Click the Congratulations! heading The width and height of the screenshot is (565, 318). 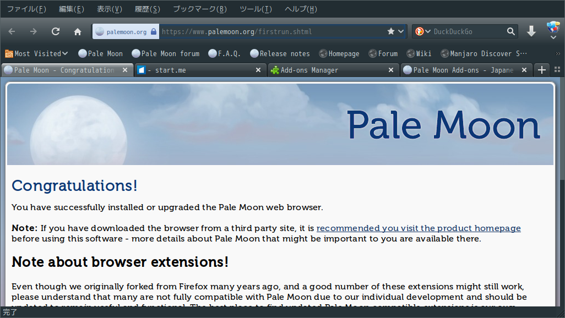pos(74,185)
